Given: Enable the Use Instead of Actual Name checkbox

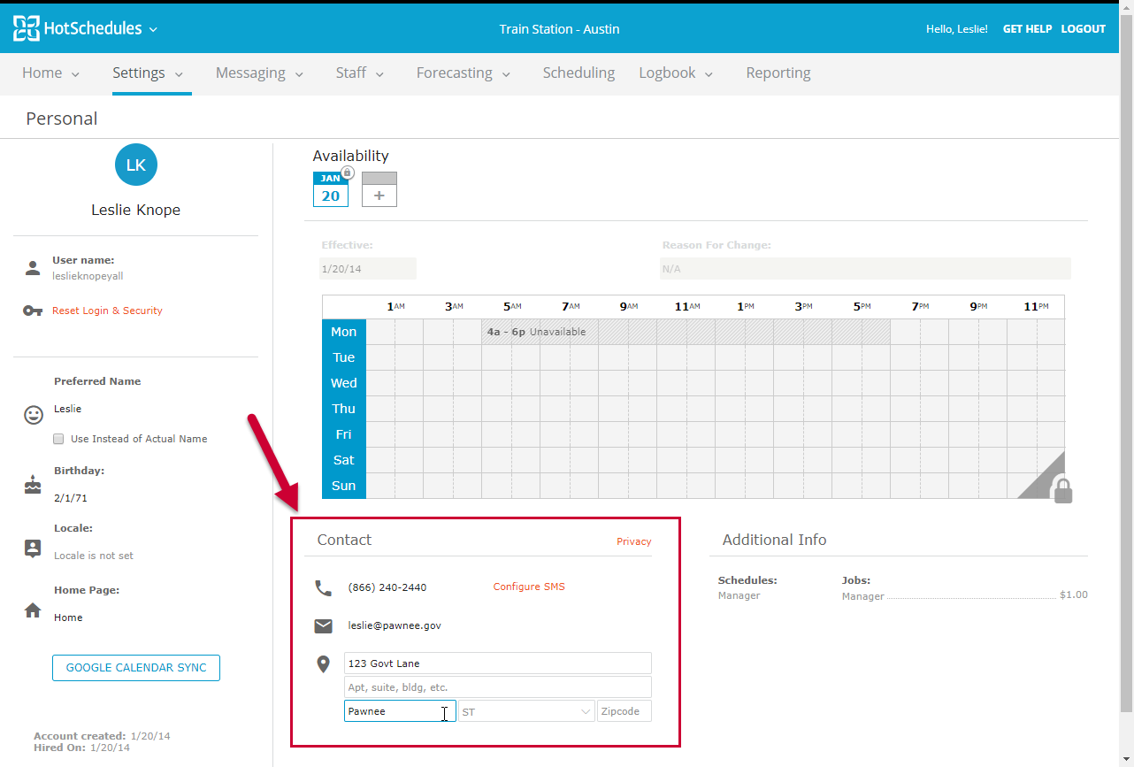Looking at the screenshot, I should (x=57, y=438).
